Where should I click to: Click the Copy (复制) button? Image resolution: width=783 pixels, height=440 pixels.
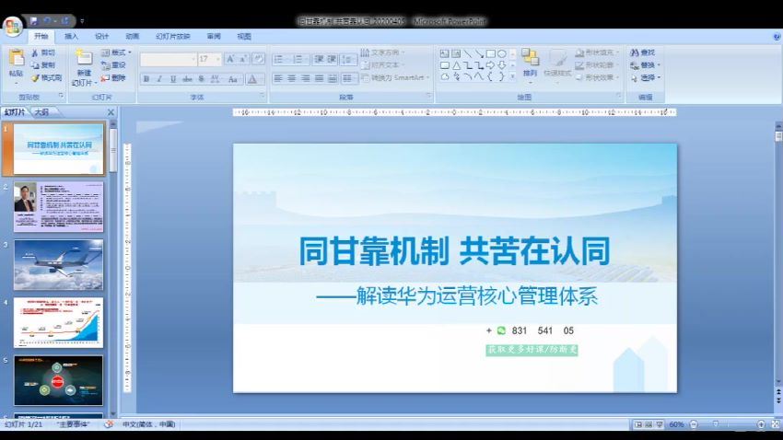tap(43, 64)
